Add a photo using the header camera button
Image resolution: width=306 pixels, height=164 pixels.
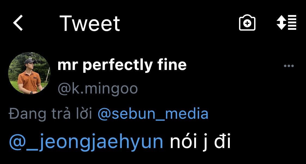[x=247, y=22]
